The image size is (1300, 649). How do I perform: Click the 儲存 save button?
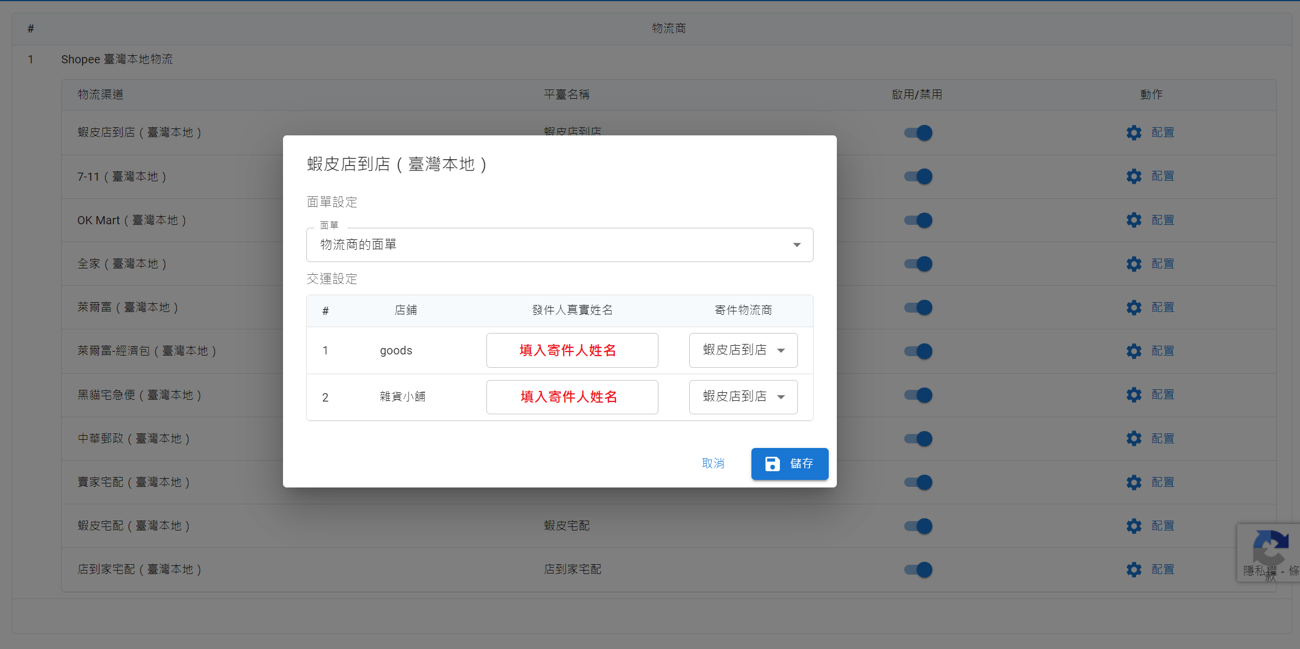pyautogui.click(x=790, y=464)
